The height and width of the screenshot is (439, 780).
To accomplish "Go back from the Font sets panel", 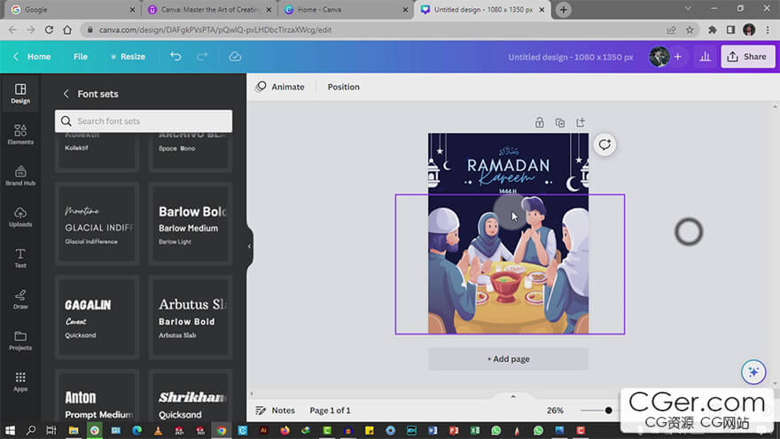I will pyautogui.click(x=66, y=94).
